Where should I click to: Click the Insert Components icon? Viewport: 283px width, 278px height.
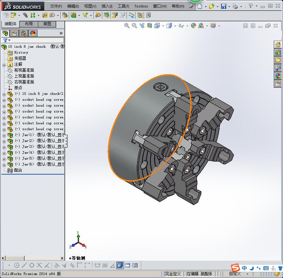(x=13, y=15)
